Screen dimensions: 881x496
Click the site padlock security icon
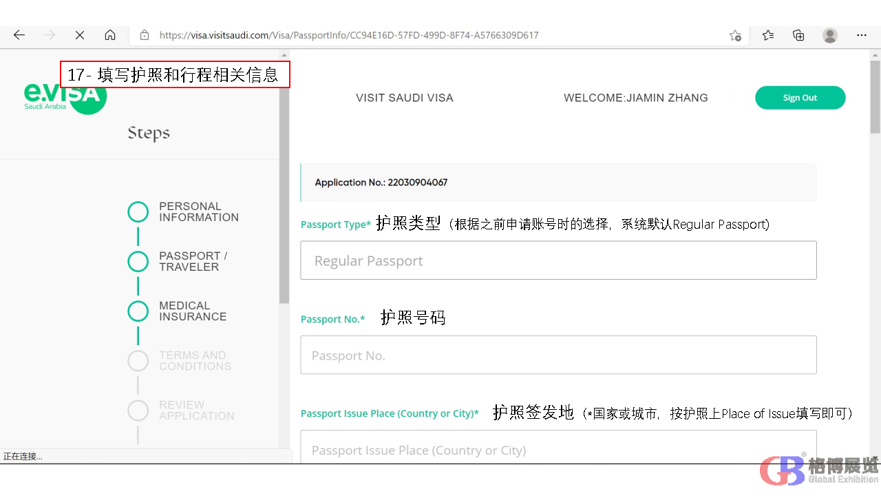point(145,35)
